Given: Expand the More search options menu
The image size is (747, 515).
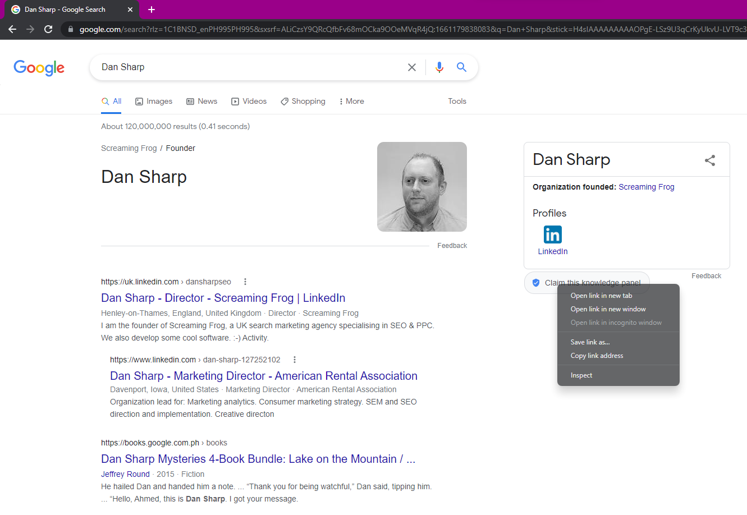Looking at the screenshot, I should point(352,102).
